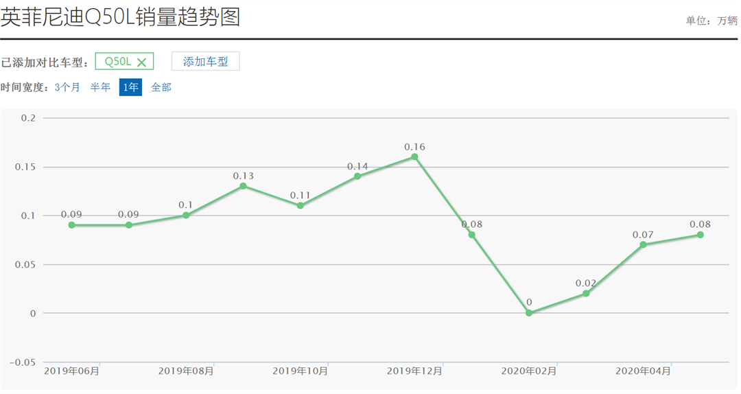
Task: Click the lowest data point labeled 0
Action: click(x=529, y=313)
